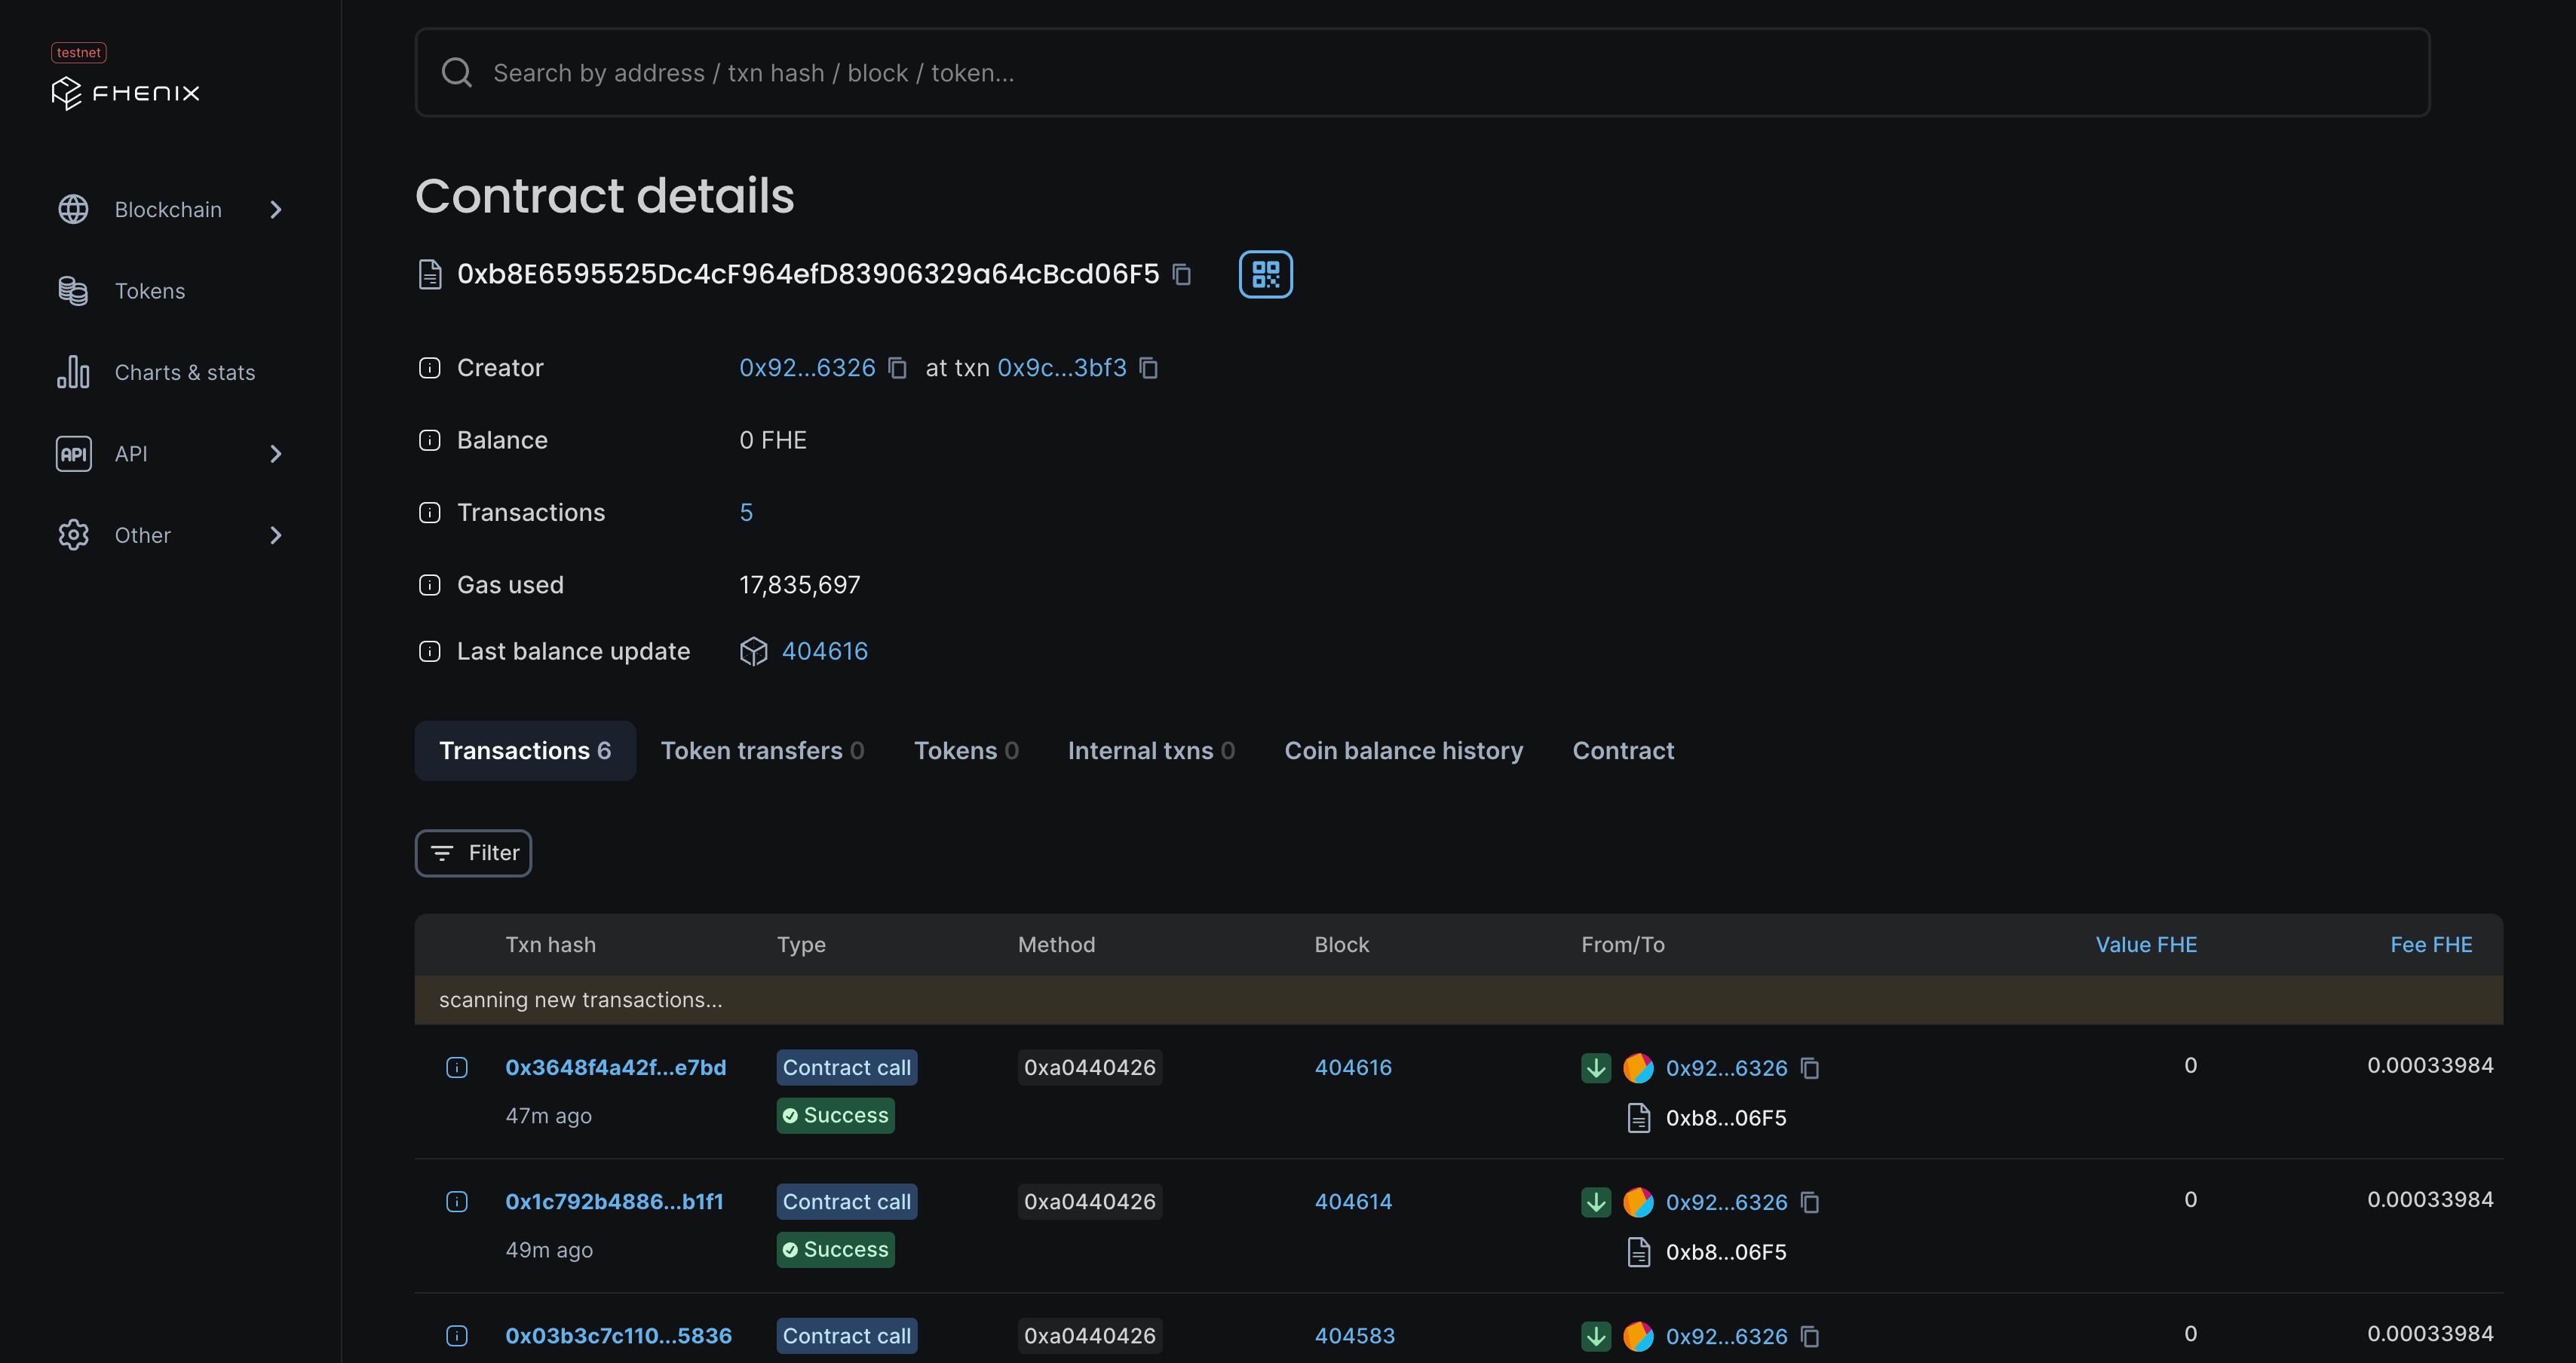
Task: Expand the API chevron arrow
Action: [276, 454]
